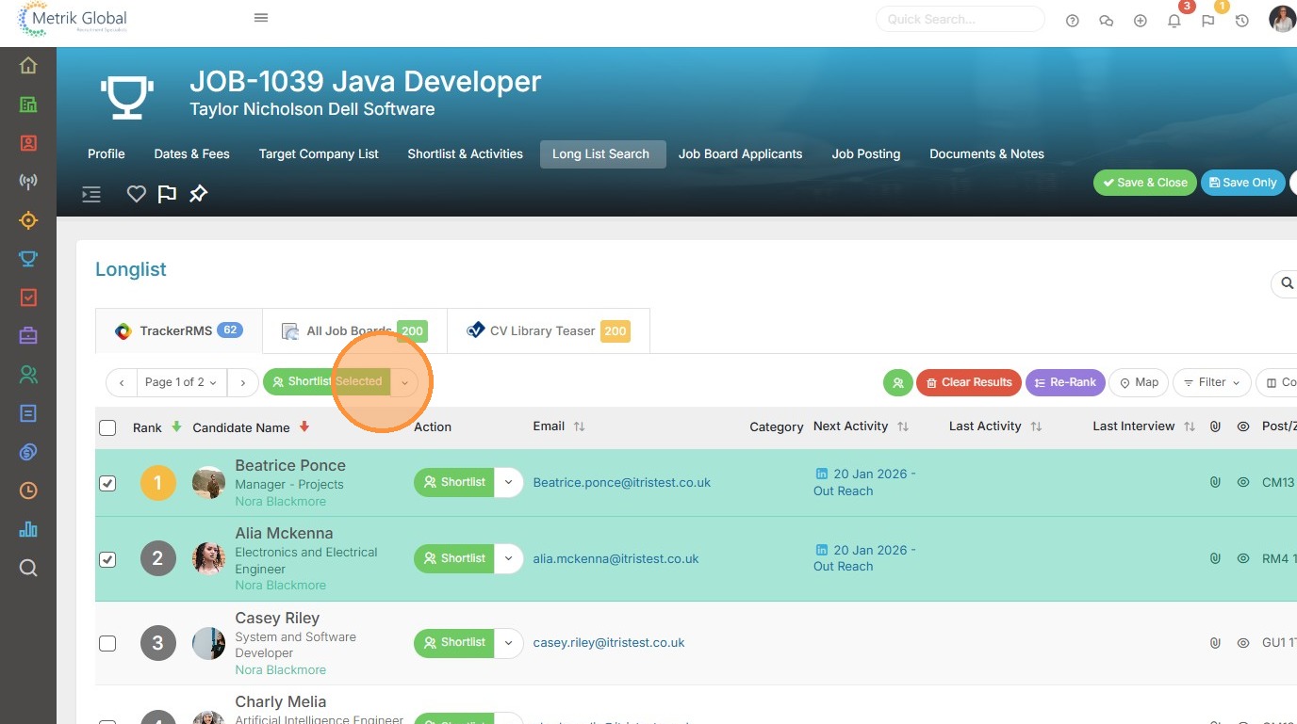Expand the Filter dropdown
The width and height of the screenshot is (1297, 724).
(x=1211, y=382)
